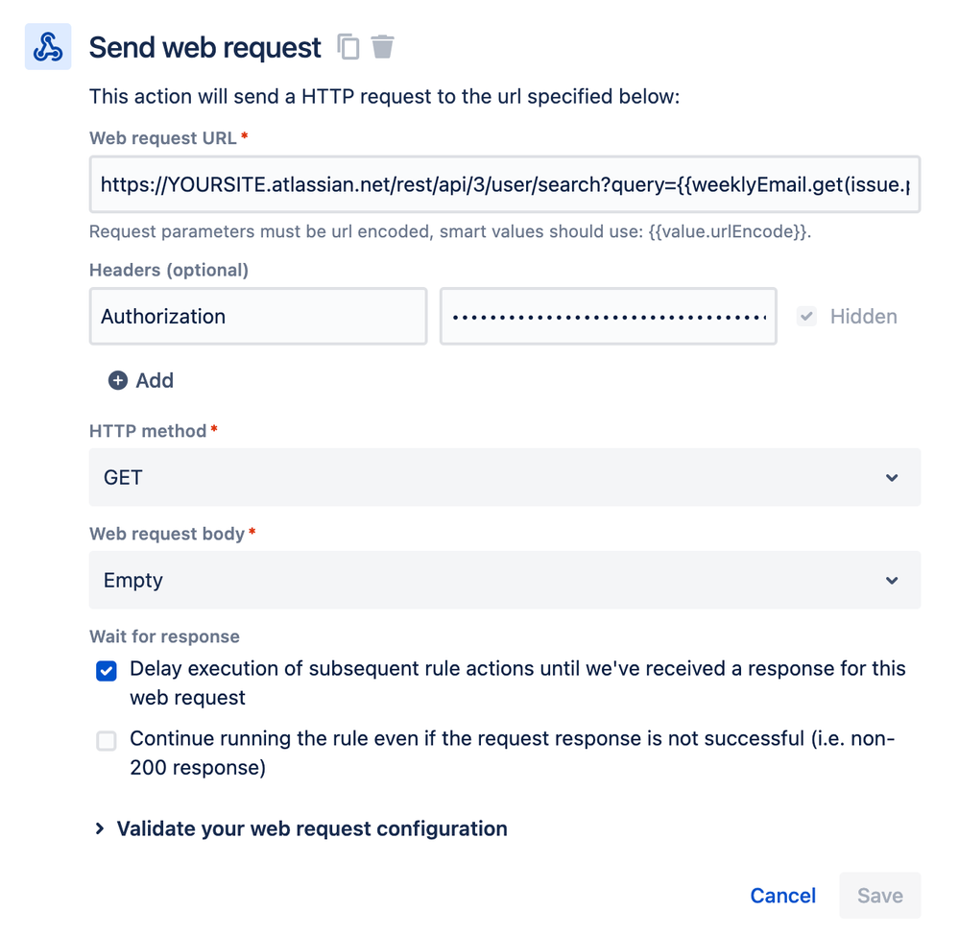The width and height of the screenshot is (959, 934).
Task: Click the arrow icon before Validate your web request
Action: tap(99, 828)
